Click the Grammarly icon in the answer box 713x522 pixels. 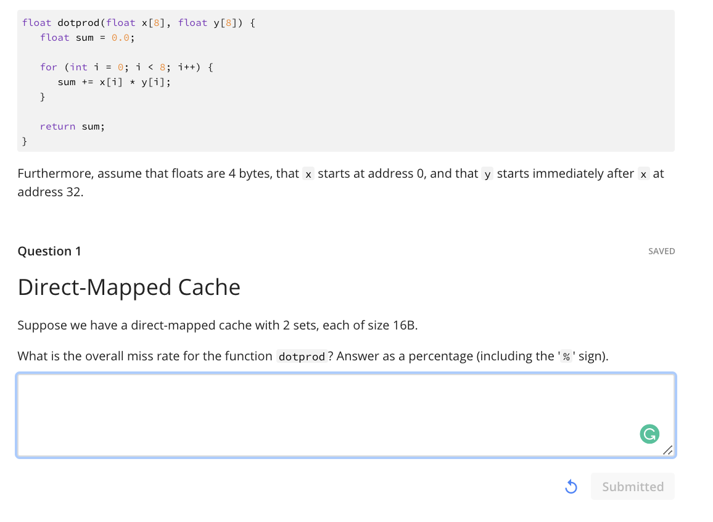point(649,434)
